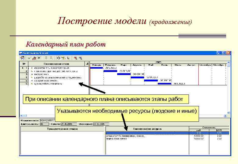Click the Предшествующие стадии column header

pyautogui.click(x=62, y=129)
